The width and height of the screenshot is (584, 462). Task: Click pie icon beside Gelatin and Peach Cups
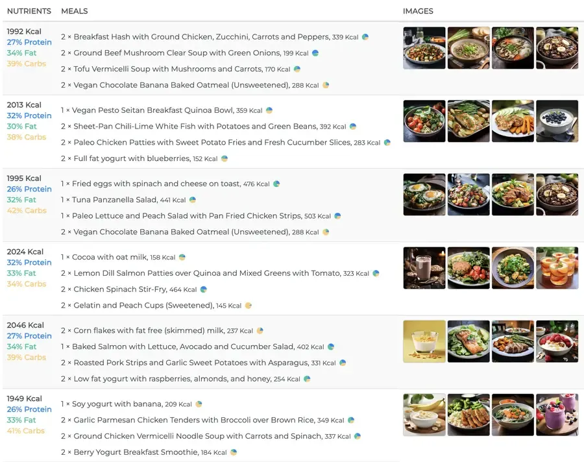(x=249, y=306)
